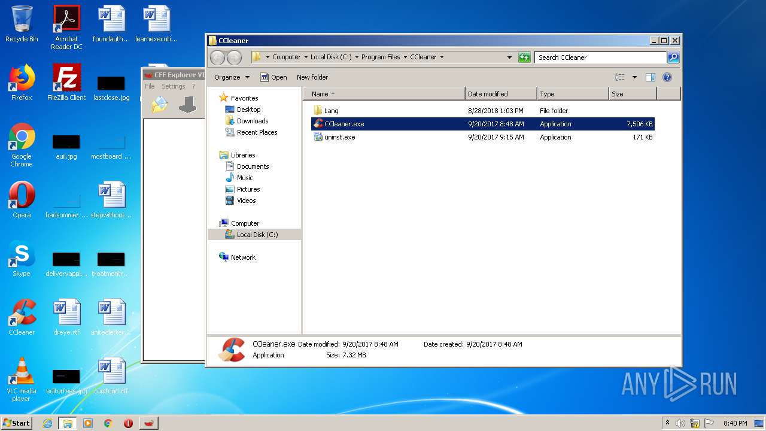Open the File menu in CFF Explorer

(150, 86)
